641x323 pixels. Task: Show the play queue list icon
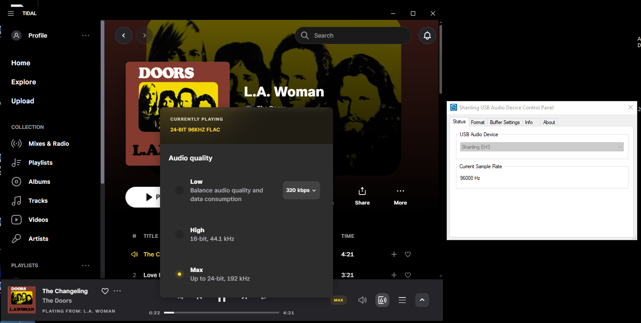tap(402, 300)
